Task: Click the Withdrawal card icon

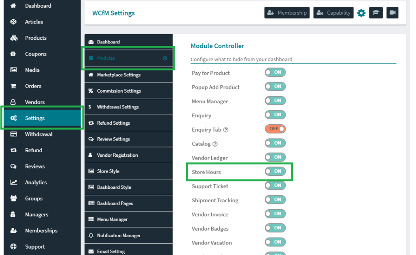Action: [13, 134]
